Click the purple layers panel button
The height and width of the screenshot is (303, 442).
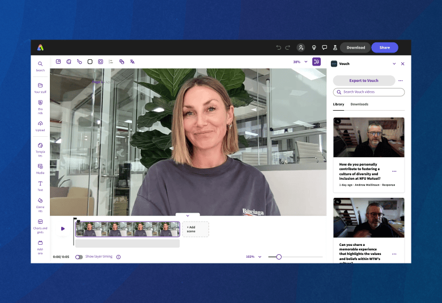(x=316, y=62)
